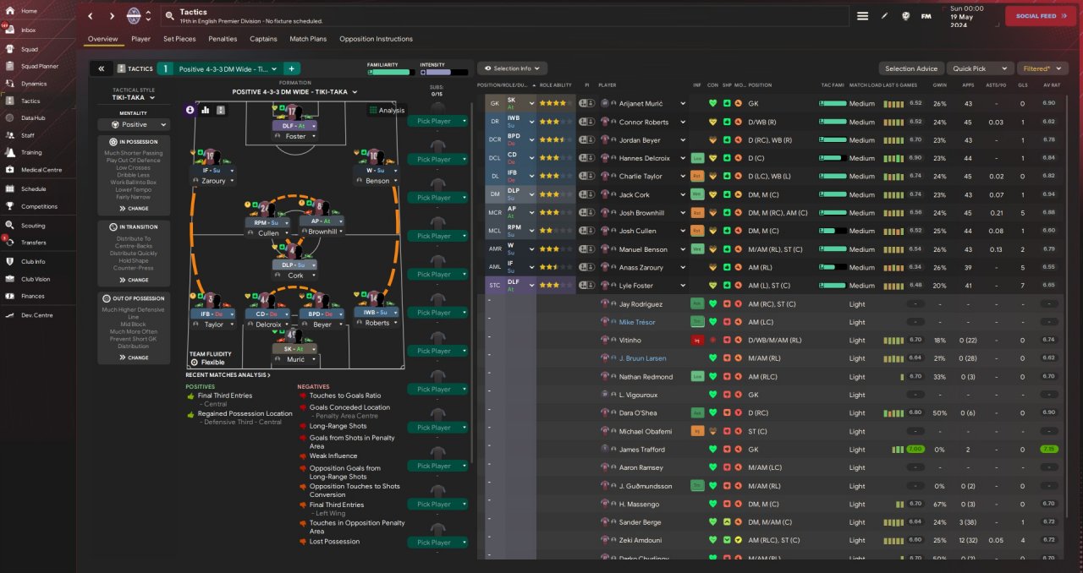Click the club badge in the header
The width and height of the screenshot is (1083, 573).
coord(134,16)
